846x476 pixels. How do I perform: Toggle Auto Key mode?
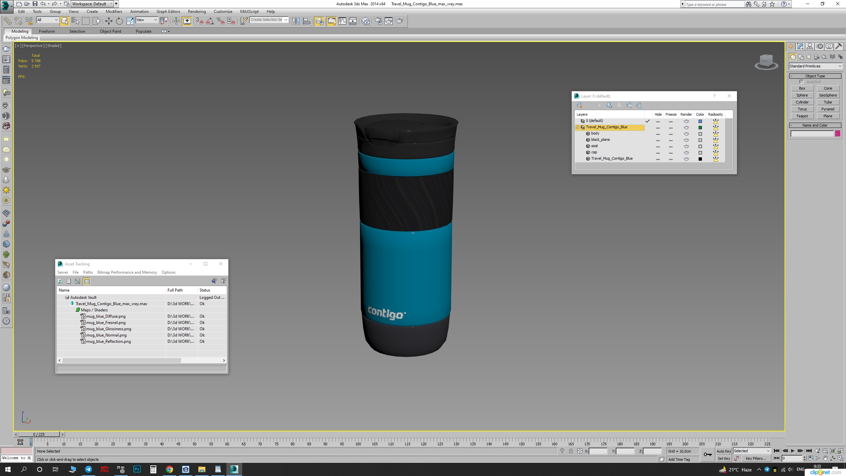point(723,451)
